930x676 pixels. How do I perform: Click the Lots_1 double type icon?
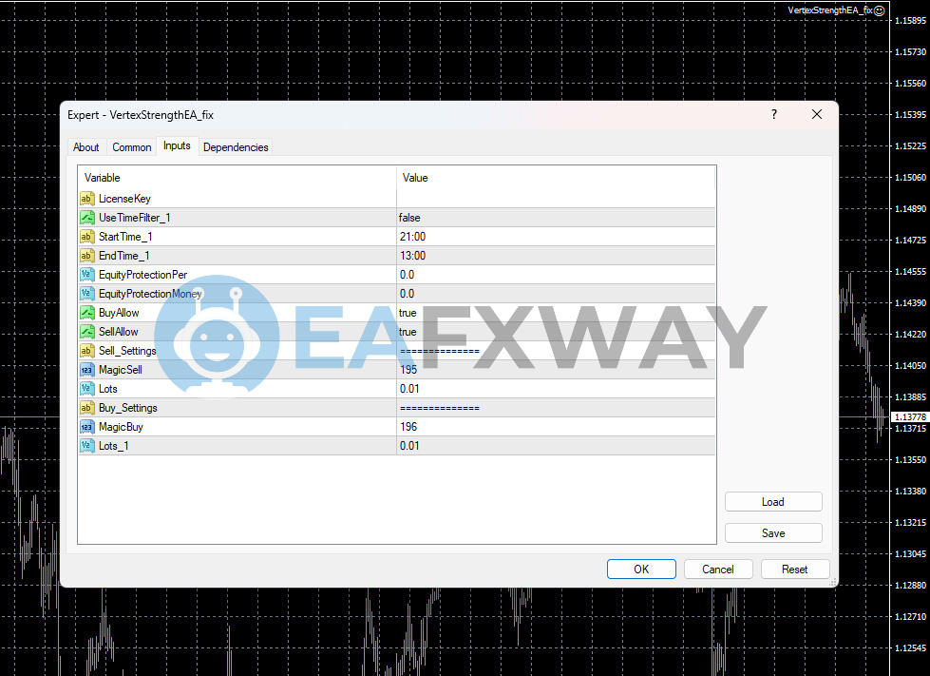click(87, 446)
